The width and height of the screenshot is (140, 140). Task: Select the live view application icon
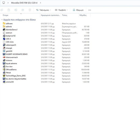4,66
